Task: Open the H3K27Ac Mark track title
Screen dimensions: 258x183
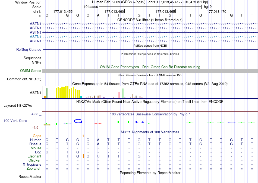Action: click(x=150, y=102)
